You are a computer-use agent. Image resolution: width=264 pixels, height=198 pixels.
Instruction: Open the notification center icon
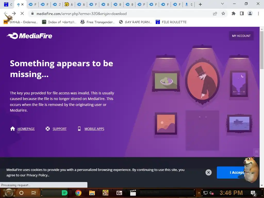tap(253, 193)
